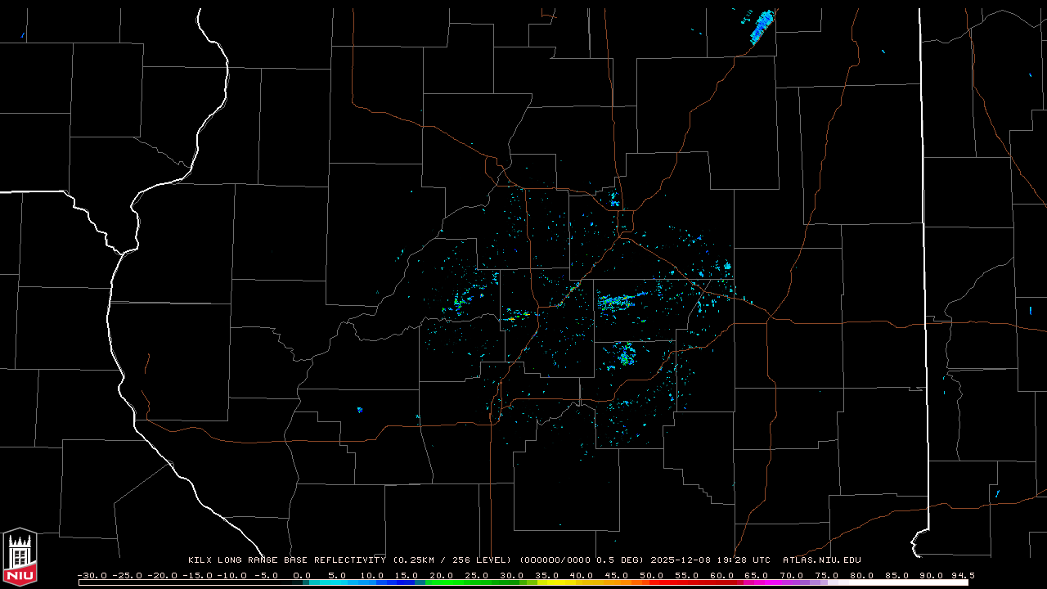Click the blue radar echo streak at top right
Screen dimensions: 1047x589
click(x=762, y=27)
